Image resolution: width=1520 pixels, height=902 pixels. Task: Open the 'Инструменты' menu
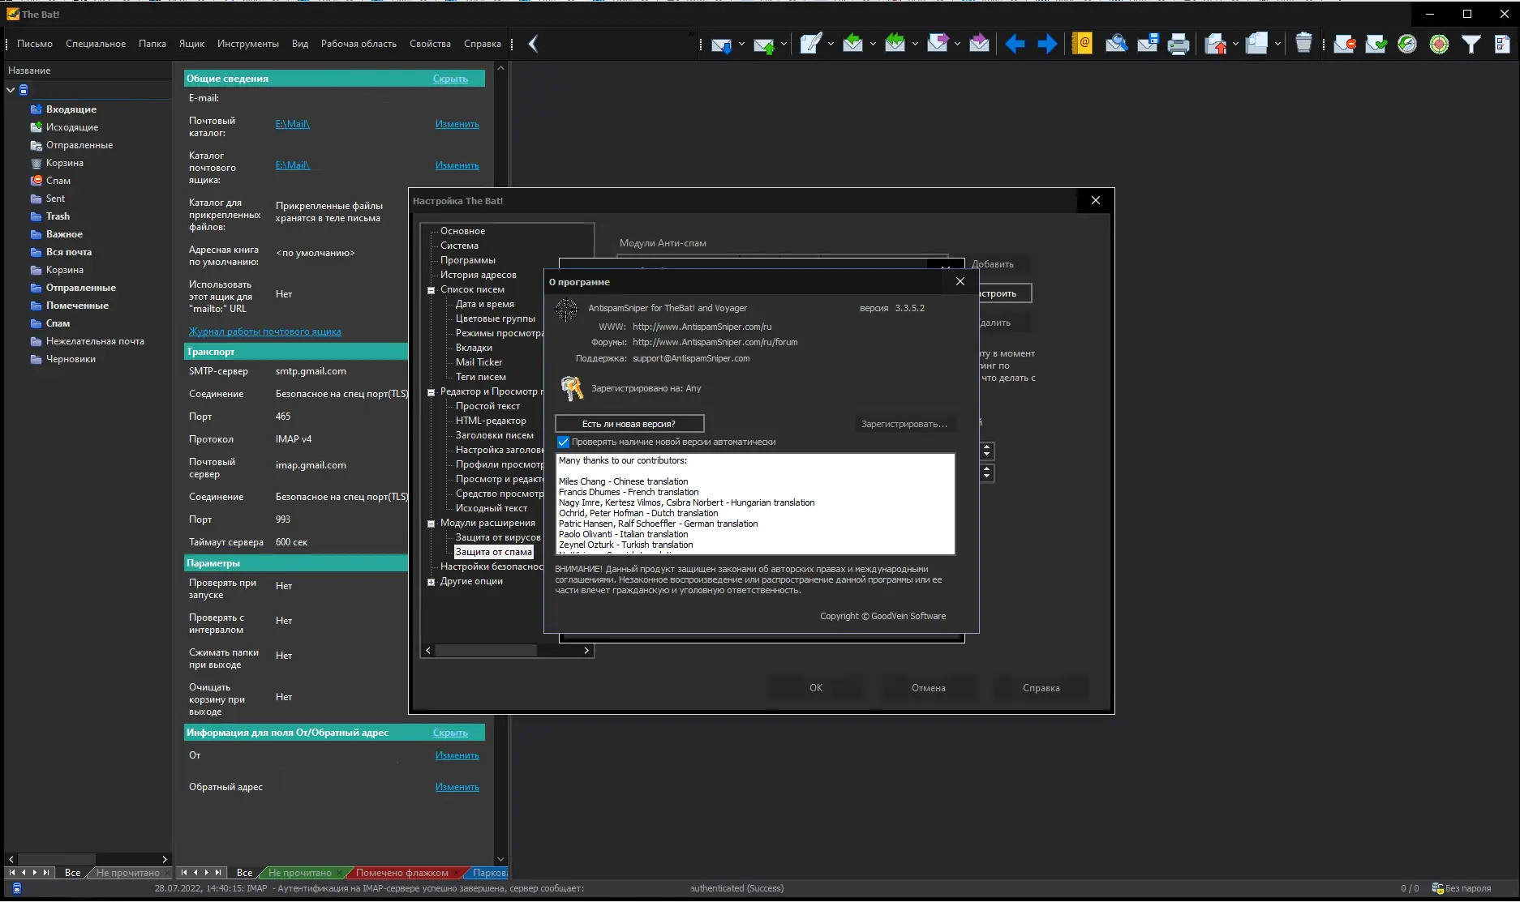[x=248, y=44]
